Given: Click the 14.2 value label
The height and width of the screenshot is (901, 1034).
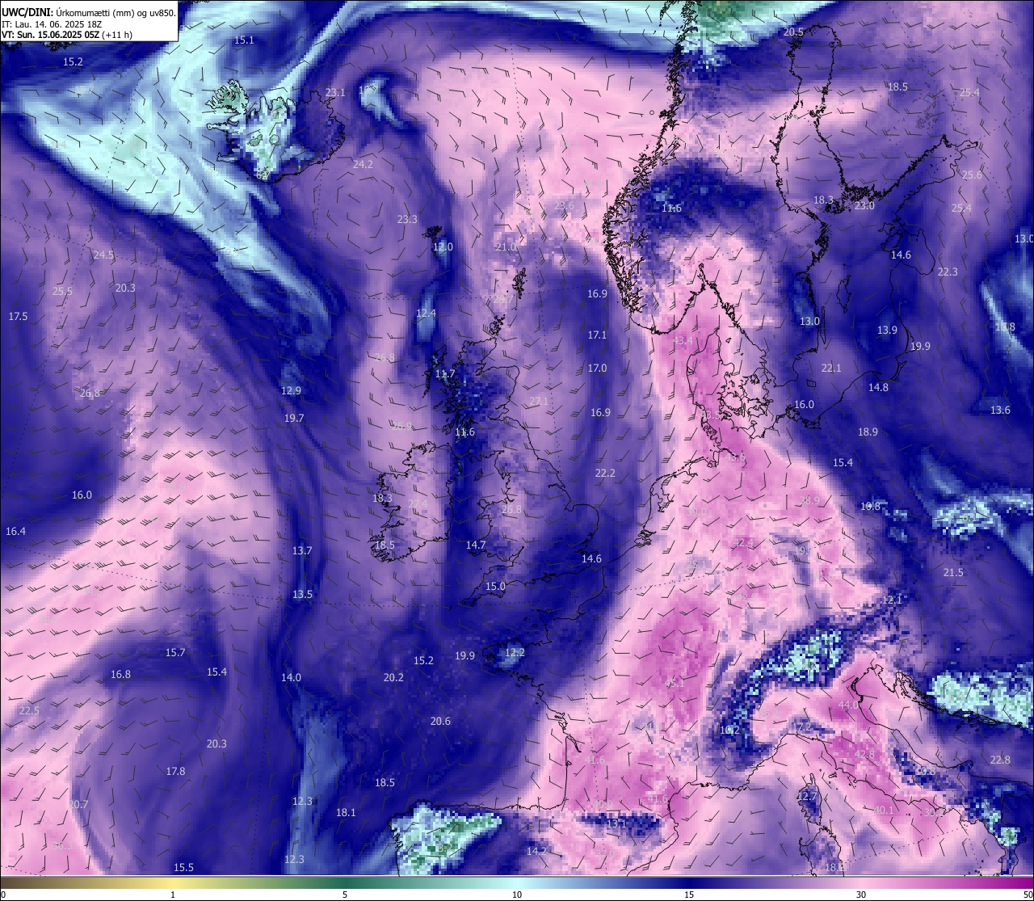Looking at the screenshot, I should pos(536,850).
